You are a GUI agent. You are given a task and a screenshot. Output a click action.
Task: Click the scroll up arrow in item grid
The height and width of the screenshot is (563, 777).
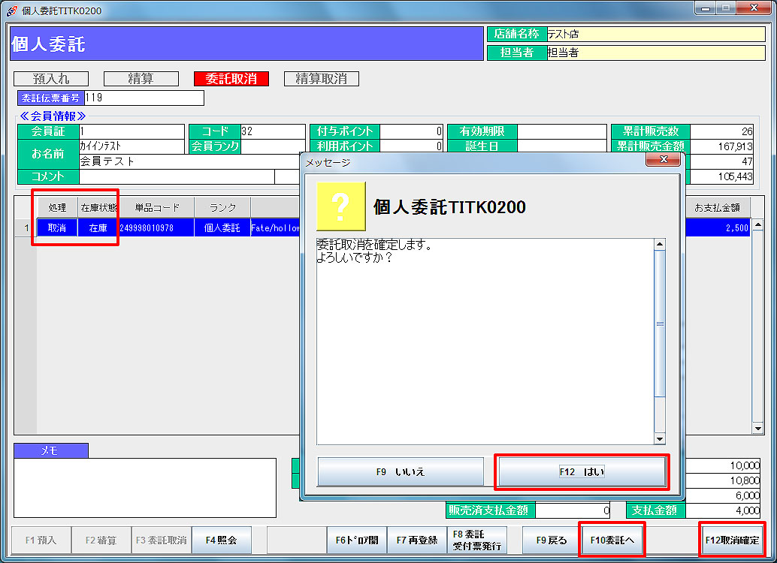click(757, 226)
